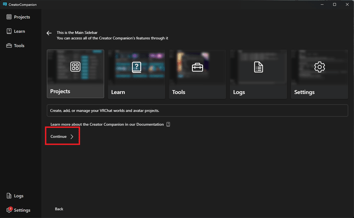Select the Logs feature card
This screenshot has width=354, height=218.
pyautogui.click(x=258, y=74)
